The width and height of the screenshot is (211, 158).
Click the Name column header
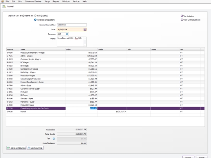coord(43,50)
